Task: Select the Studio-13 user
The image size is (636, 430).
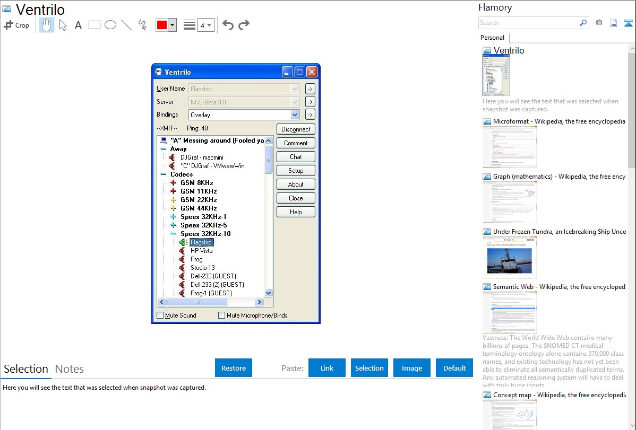Action: [202, 268]
